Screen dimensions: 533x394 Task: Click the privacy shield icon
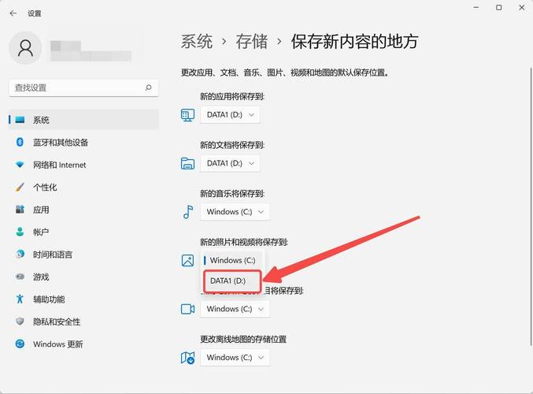click(20, 322)
